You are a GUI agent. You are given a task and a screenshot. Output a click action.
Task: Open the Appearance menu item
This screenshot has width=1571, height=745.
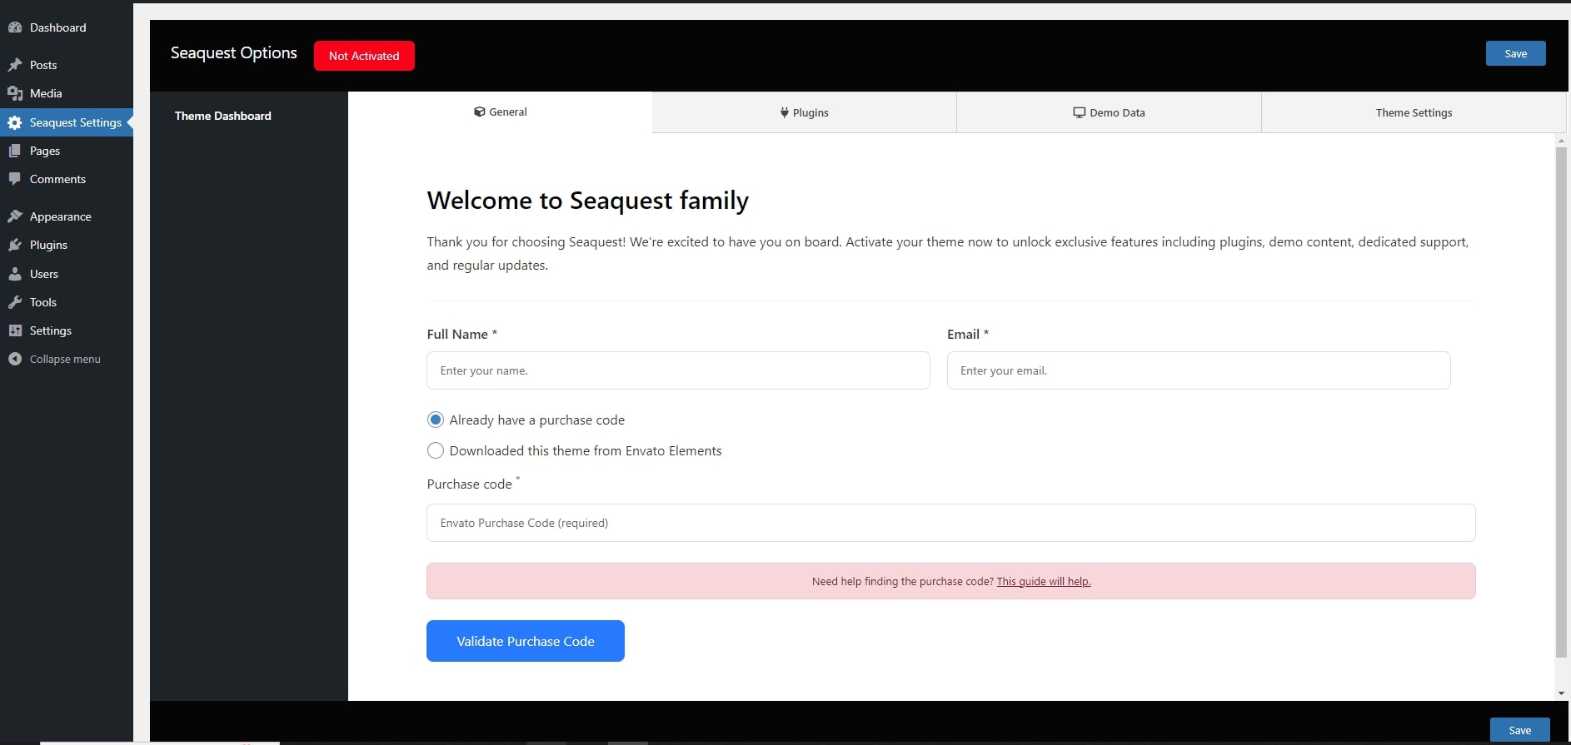pos(67,216)
